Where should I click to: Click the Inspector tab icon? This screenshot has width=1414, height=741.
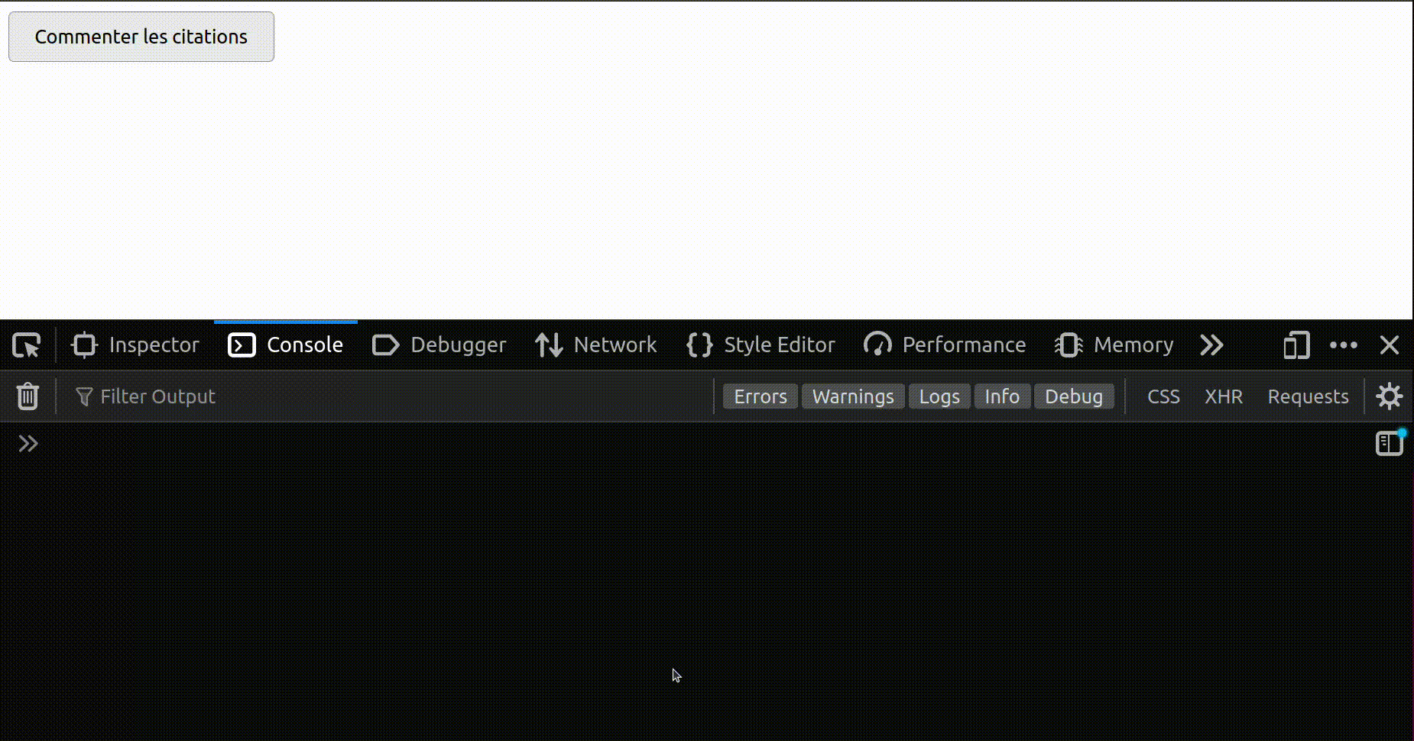(84, 345)
